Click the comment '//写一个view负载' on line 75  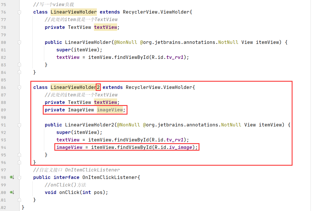click(x=53, y=5)
